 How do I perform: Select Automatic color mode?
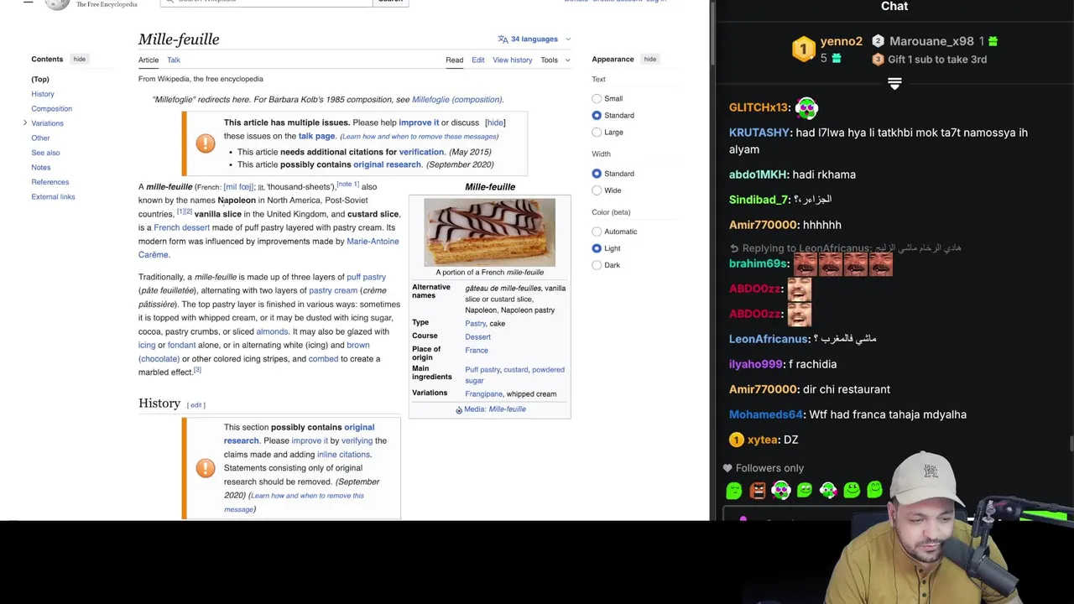[x=597, y=232]
